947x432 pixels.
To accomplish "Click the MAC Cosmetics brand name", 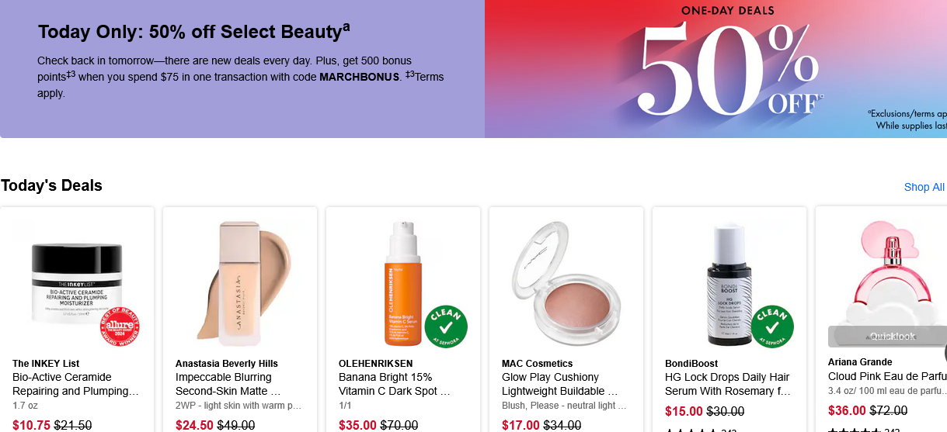I will coord(537,363).
